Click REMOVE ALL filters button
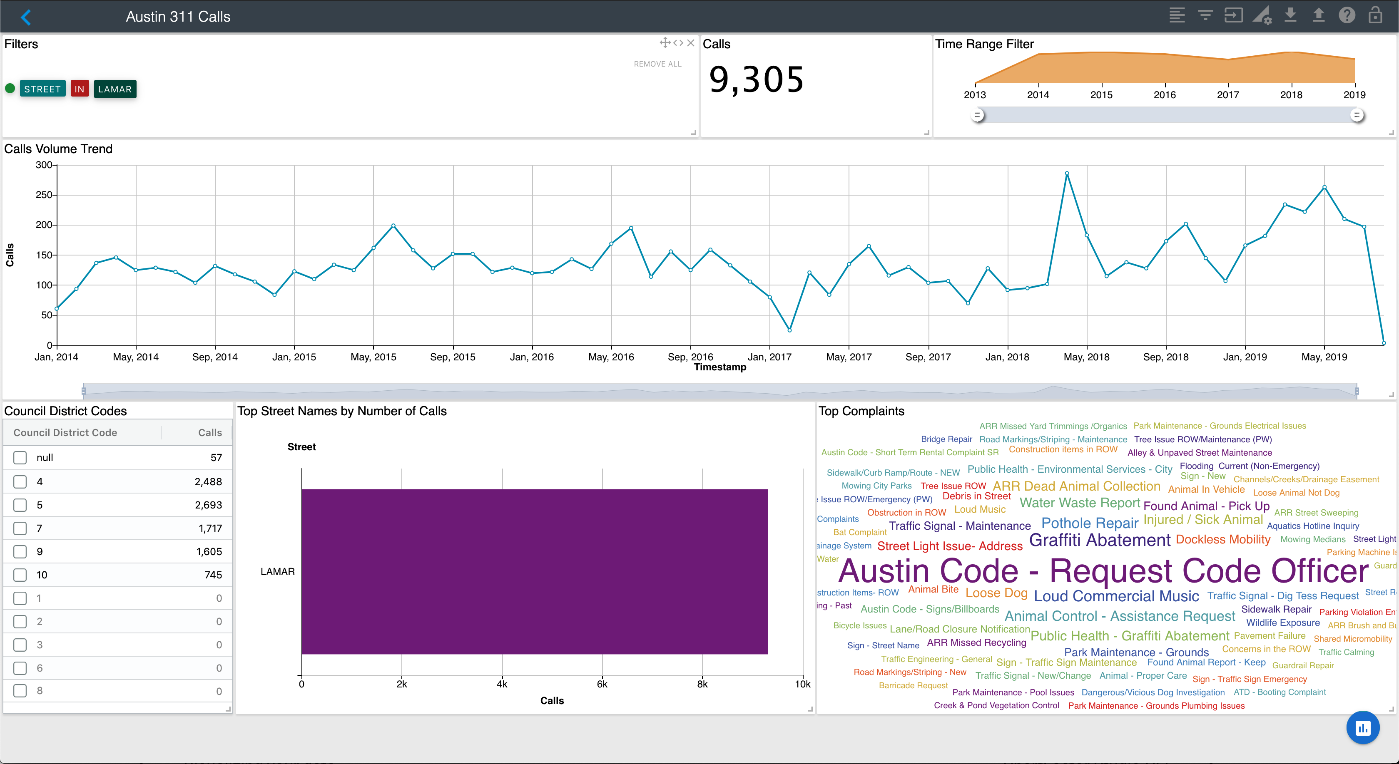 pos(658,64)
